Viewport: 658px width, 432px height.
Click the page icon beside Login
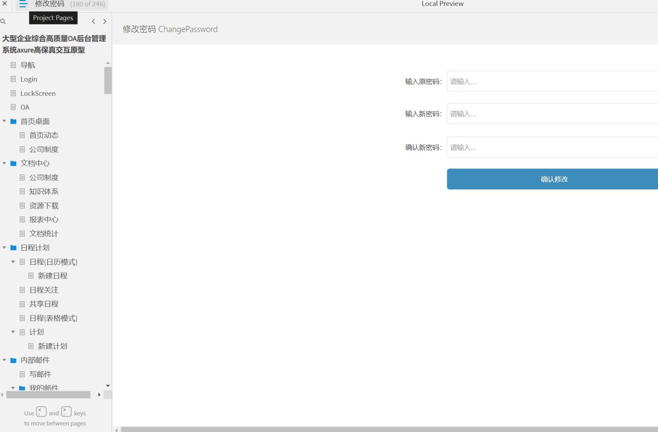coord(13,79)
